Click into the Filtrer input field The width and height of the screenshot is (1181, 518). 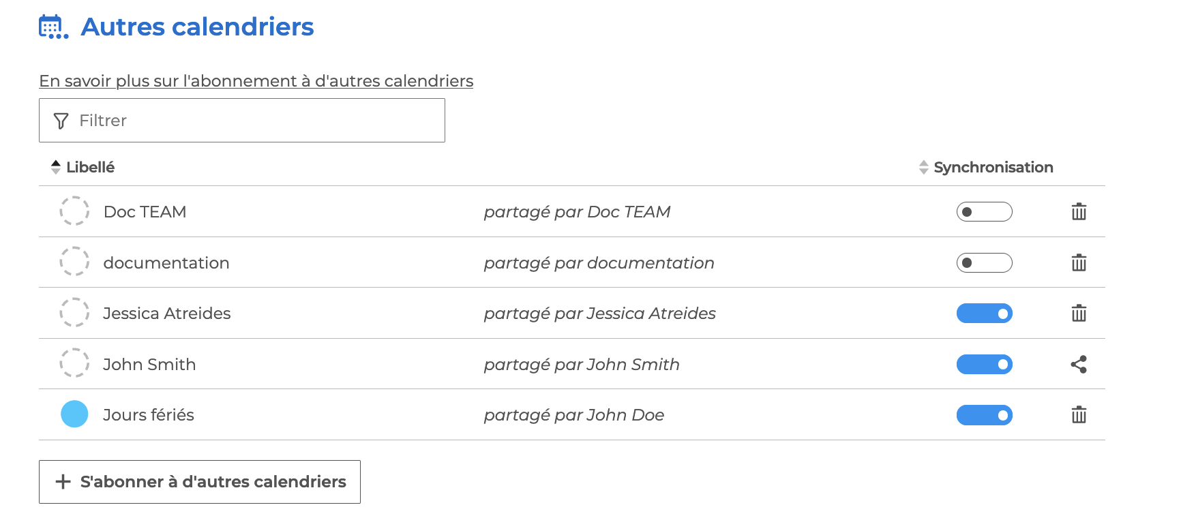[259, 121]
